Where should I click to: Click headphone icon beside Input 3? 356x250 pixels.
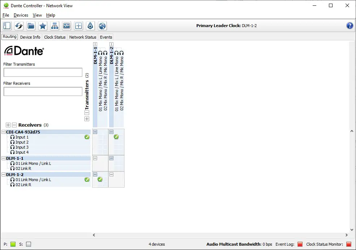(x=13, y=147)
